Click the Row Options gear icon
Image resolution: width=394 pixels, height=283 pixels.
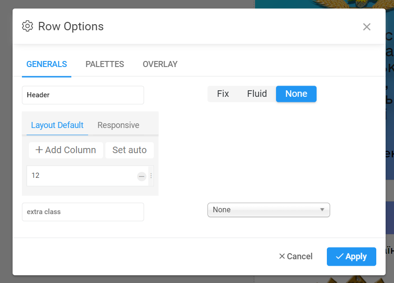coord(28,26)
